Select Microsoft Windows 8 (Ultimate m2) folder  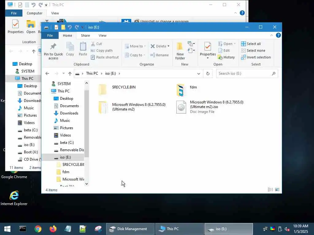click(x=132, y=107)
